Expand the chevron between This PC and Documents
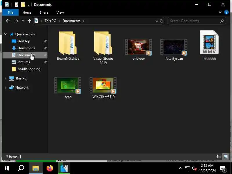This screenshot has height=174, width=232. [59, 21]
